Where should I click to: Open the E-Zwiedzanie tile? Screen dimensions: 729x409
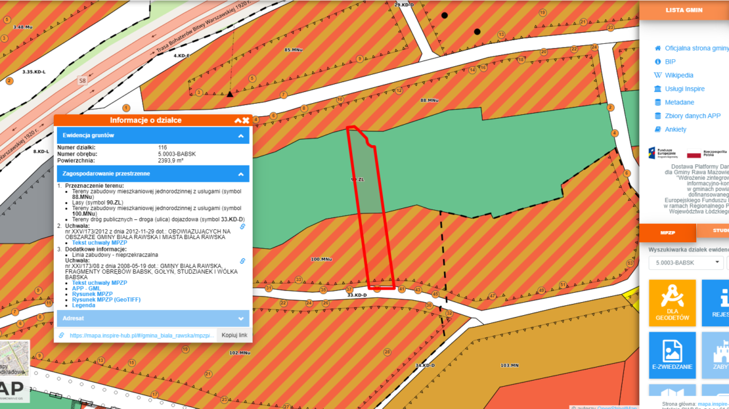coord(672,355)
